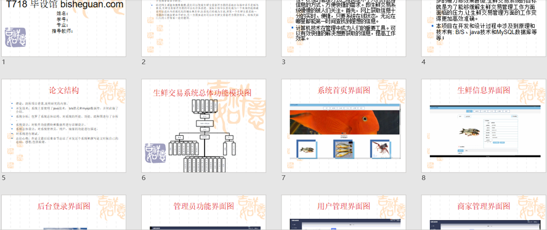Click the 用户管理界面图 title text
The image size is (547, 230).
pyautogui.click(x=344, y=207)
